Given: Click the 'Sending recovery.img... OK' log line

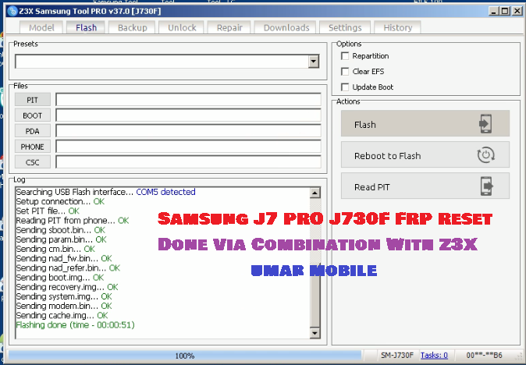Looking at the screenshot, I should pos(67,287).
